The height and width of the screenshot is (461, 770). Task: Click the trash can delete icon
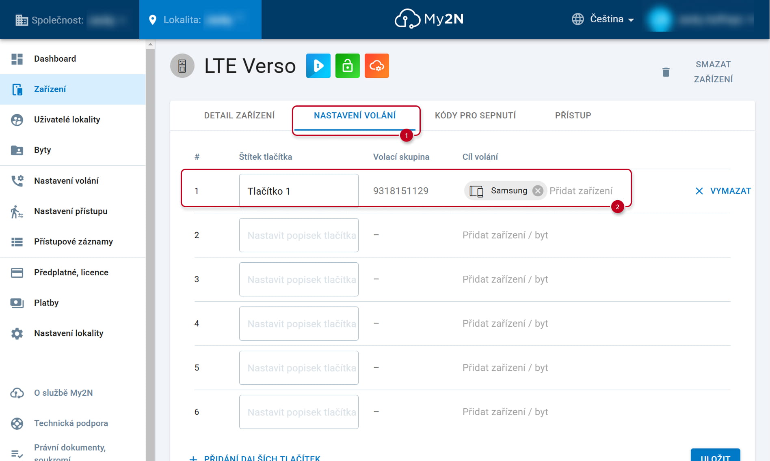[666, 72]
